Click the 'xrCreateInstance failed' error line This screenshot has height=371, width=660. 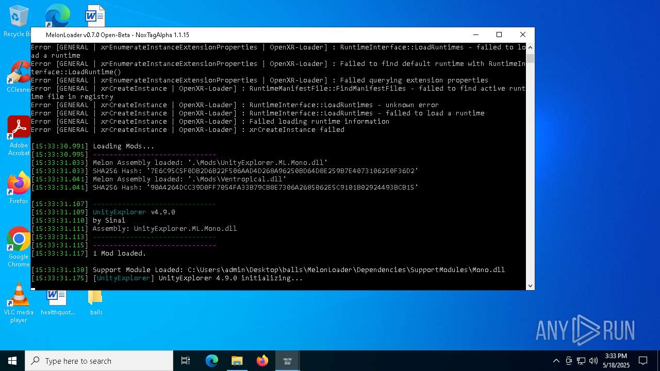(x=188, y=130)
